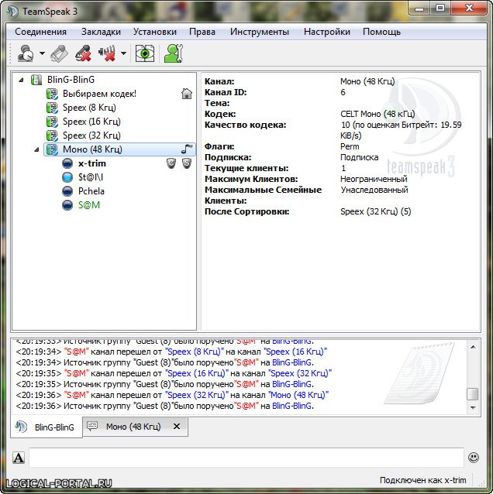Image resolution: width=493 pixels, height=494 pixels.
Task: Open the dropdown arrow beside mute speakers
Action: click(x=124, y=53)
